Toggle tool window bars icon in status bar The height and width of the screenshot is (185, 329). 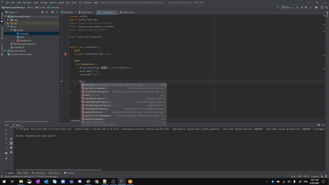[x=2, y=177]
